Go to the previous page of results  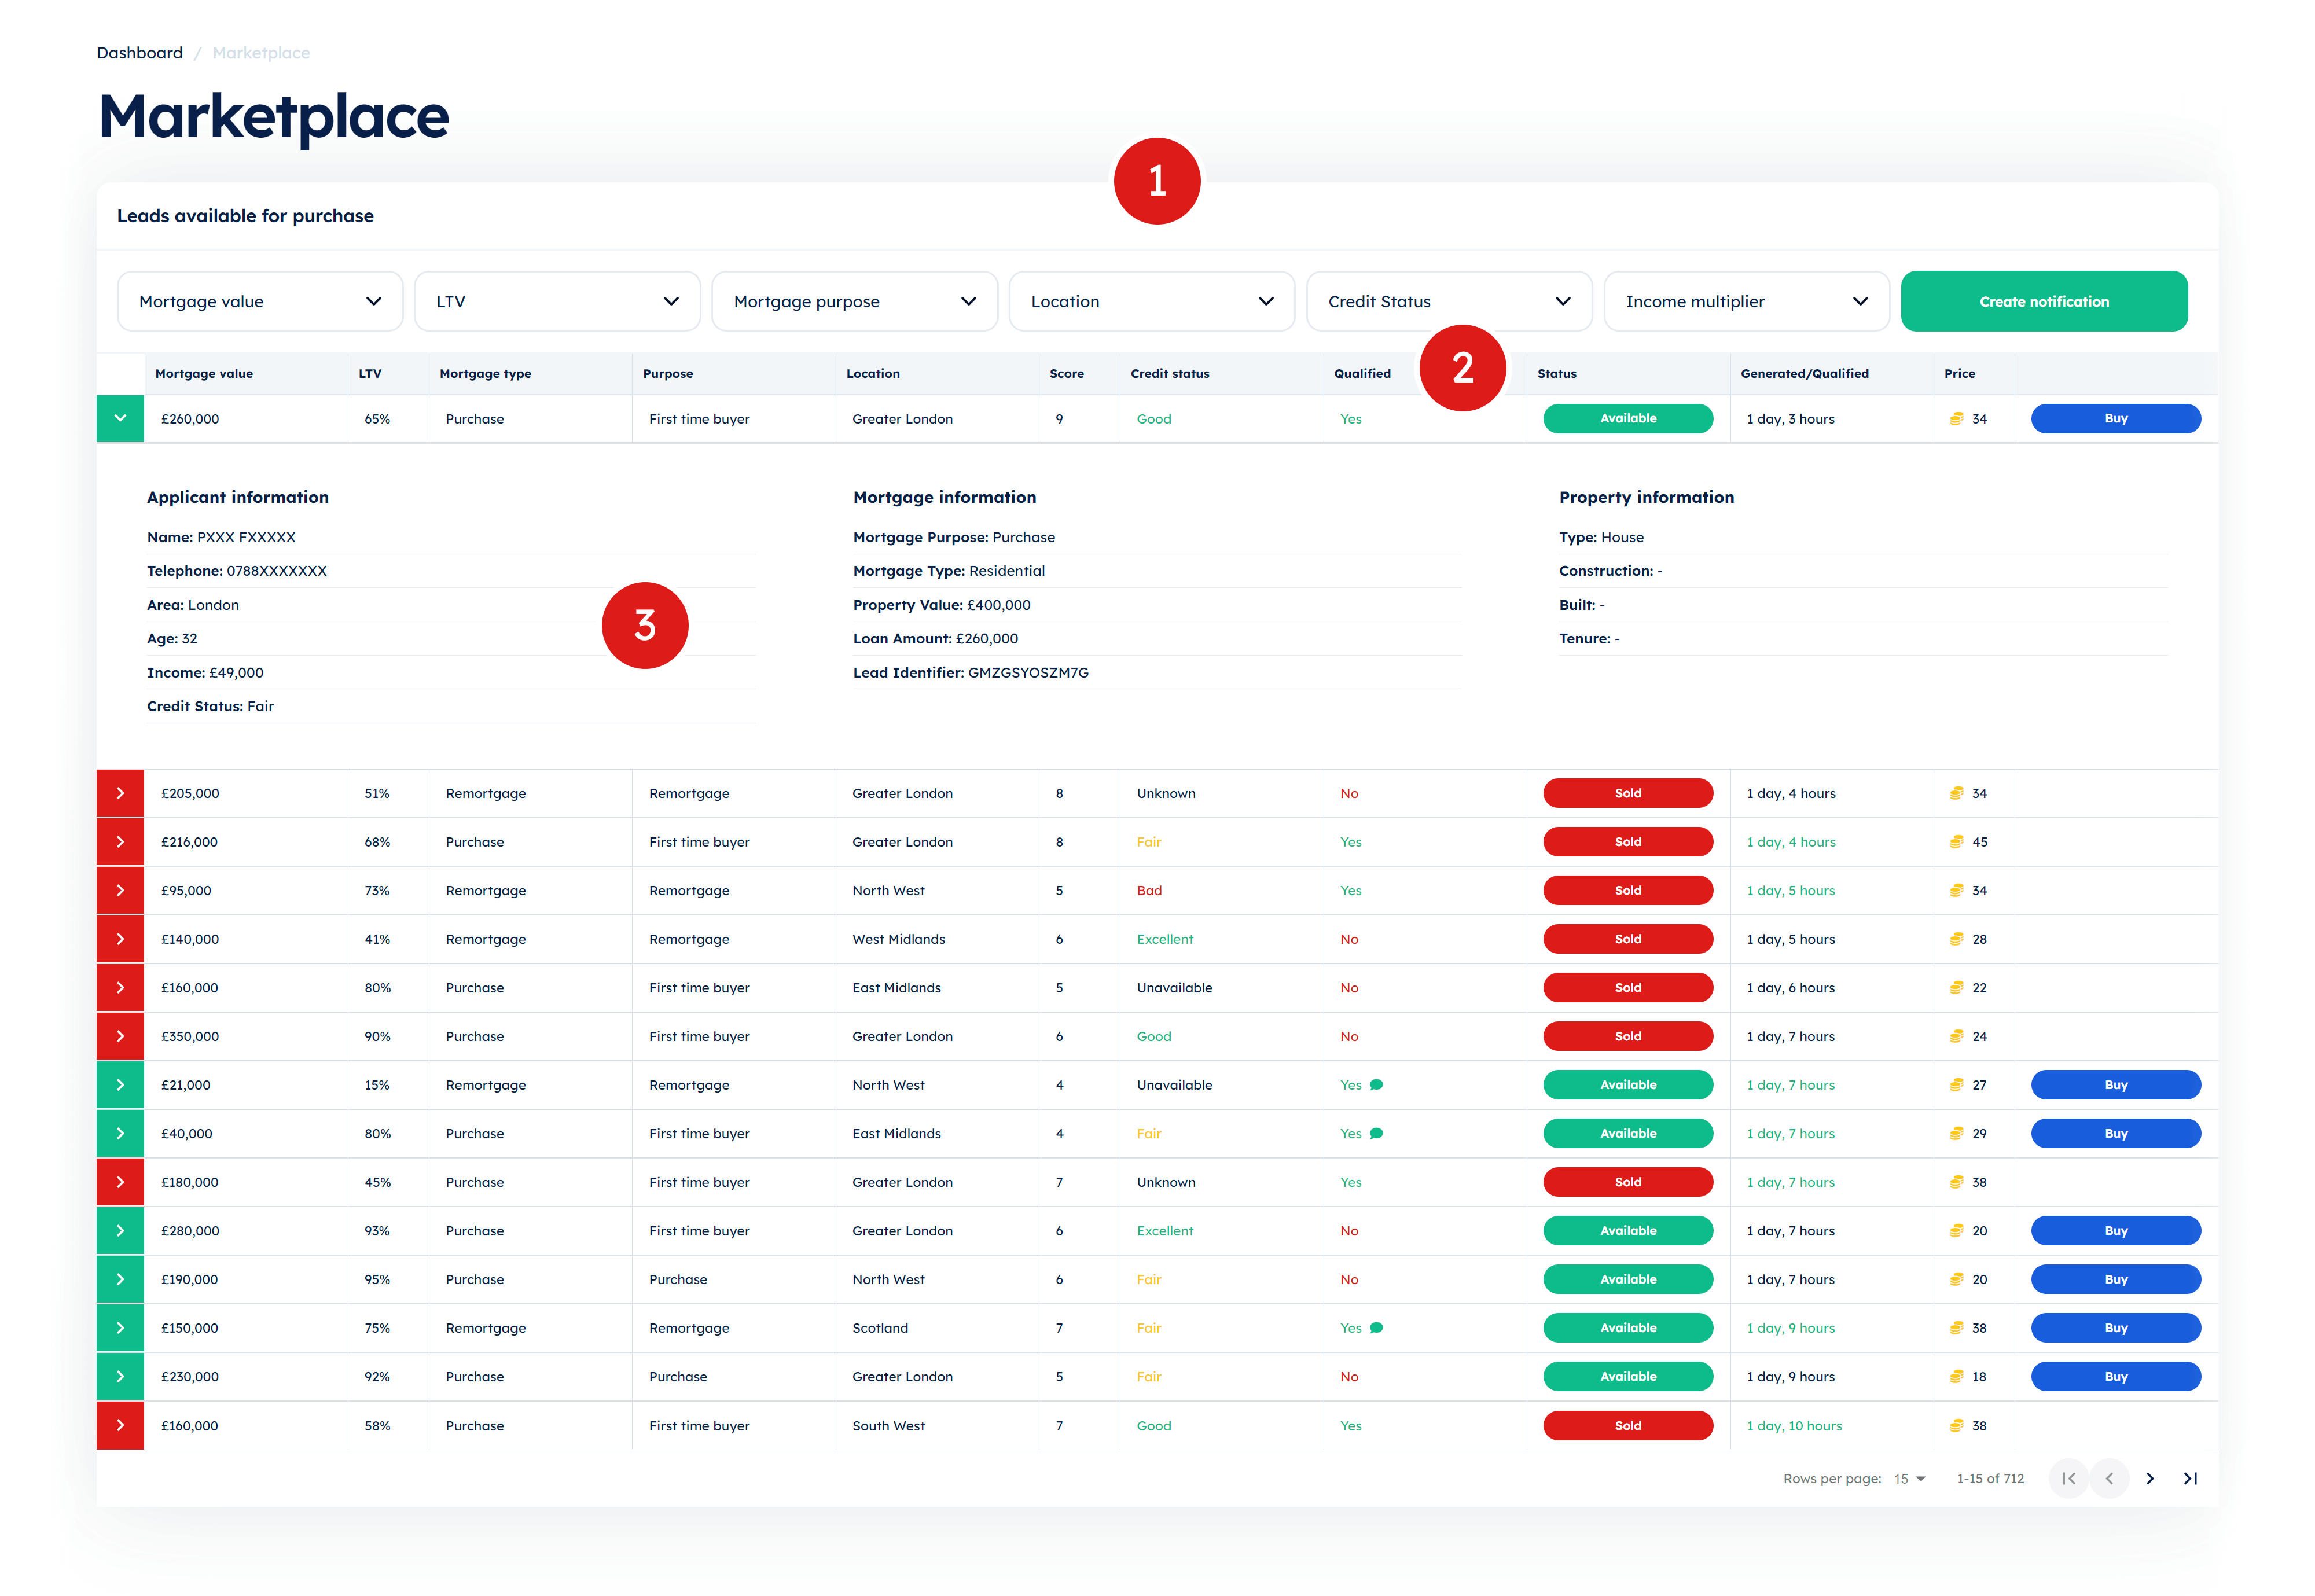click(2109, 1478)
